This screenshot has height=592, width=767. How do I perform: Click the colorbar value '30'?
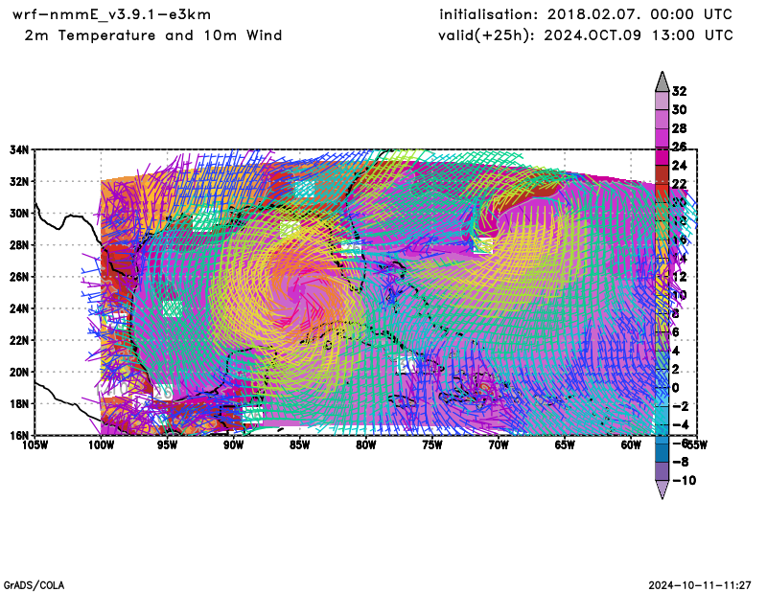pyautogui.click(x=679, y=109)
